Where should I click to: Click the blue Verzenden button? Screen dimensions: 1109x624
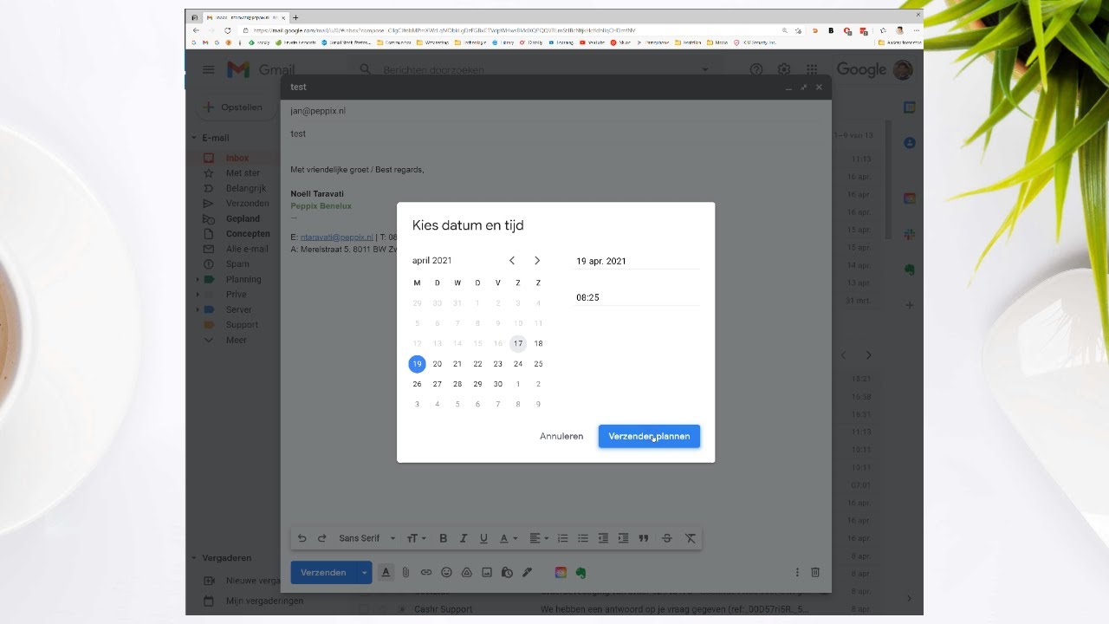click(324, 572)
